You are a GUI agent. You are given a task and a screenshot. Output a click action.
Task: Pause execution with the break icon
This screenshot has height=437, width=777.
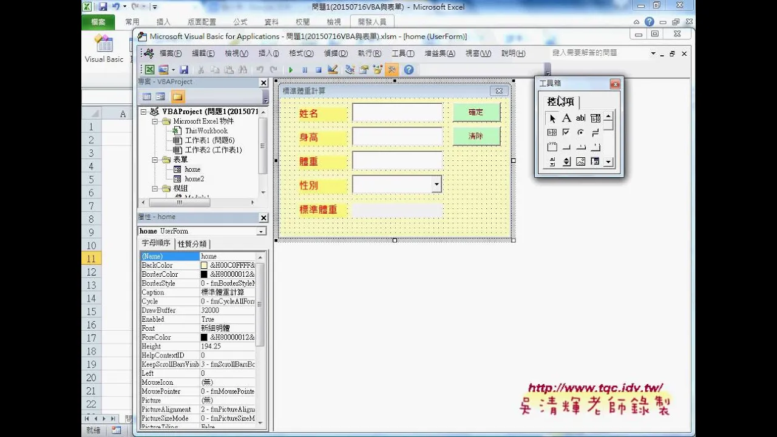(x=305, y=70)
